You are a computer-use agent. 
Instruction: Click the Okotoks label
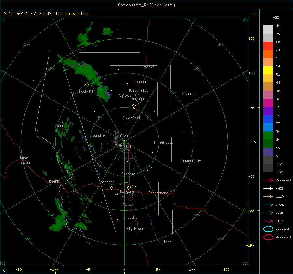[130, 217]
